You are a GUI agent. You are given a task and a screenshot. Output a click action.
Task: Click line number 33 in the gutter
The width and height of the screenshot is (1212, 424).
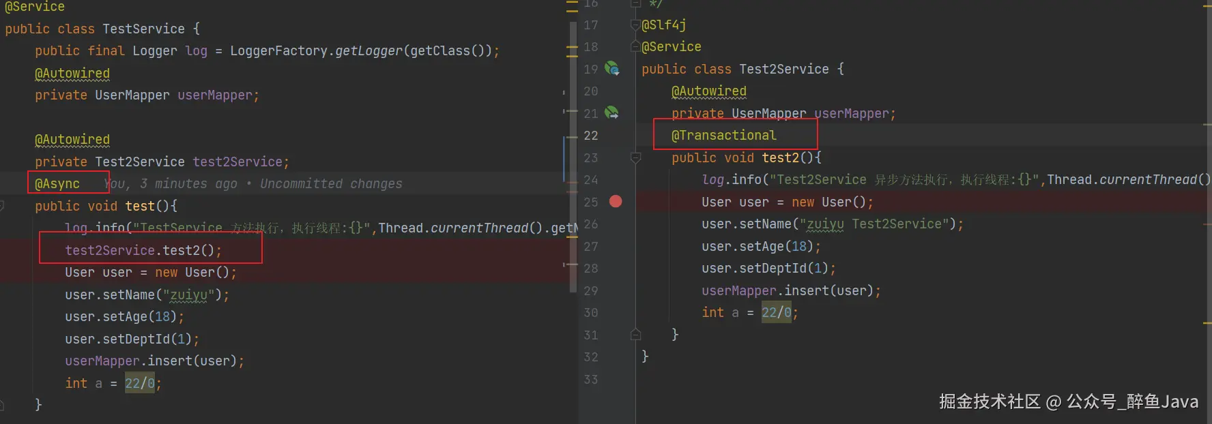pyautogui.click(x=591, y=379)
